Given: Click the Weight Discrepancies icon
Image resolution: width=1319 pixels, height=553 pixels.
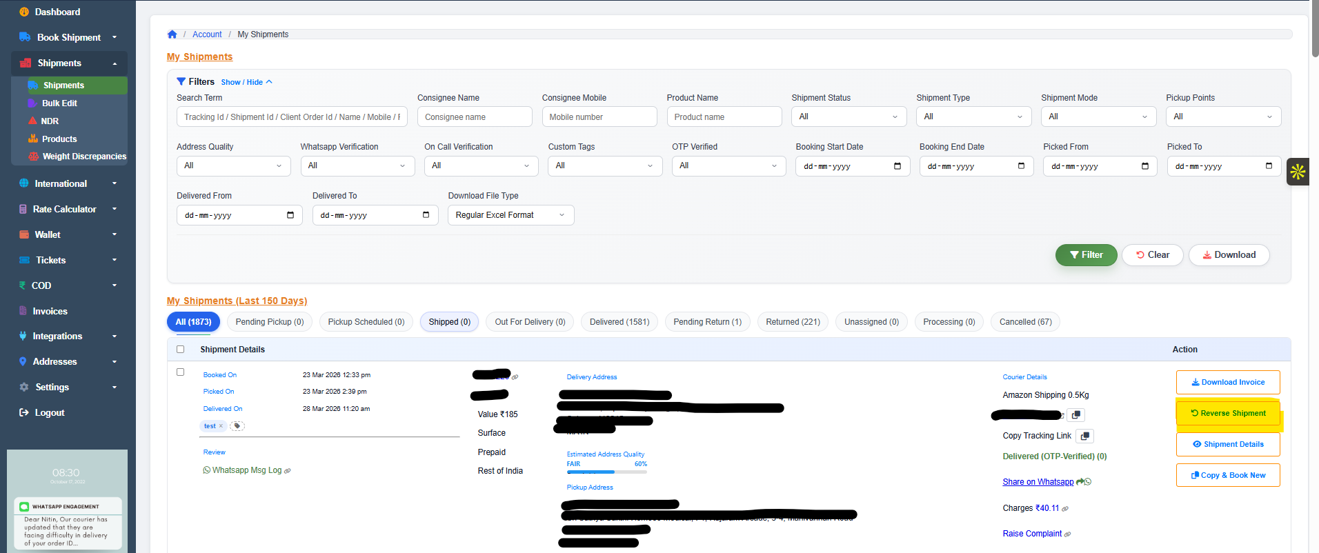Looking at the screenshot, I should coord(33,157).
